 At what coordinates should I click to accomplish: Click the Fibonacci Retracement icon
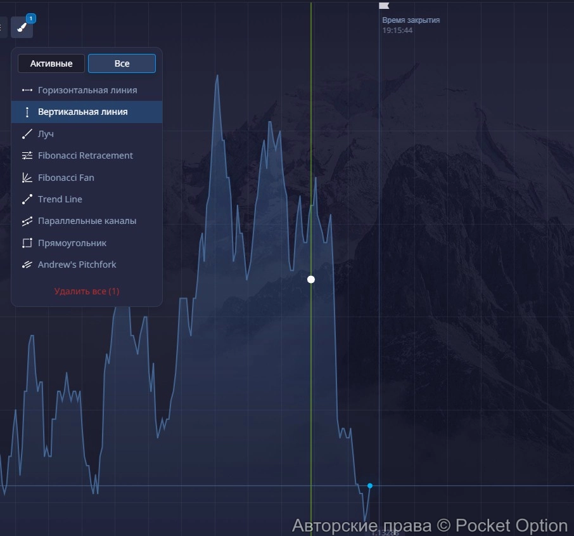27,156
